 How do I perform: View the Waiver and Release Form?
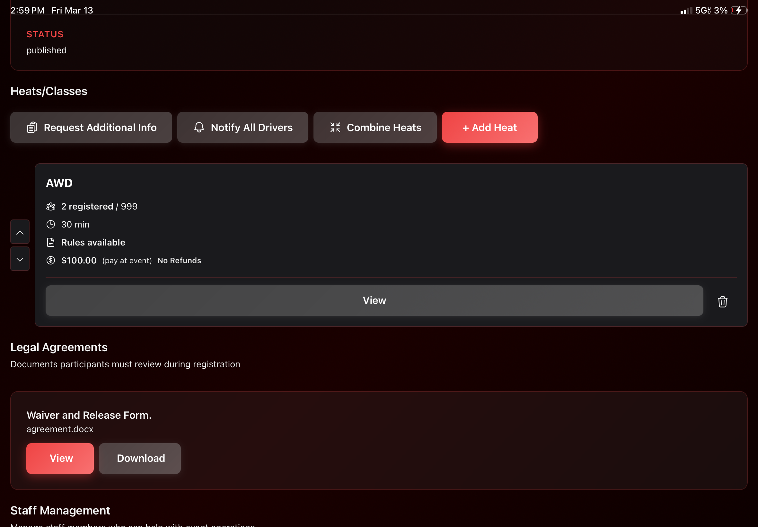pyautogui.click(x=60, y=458)
